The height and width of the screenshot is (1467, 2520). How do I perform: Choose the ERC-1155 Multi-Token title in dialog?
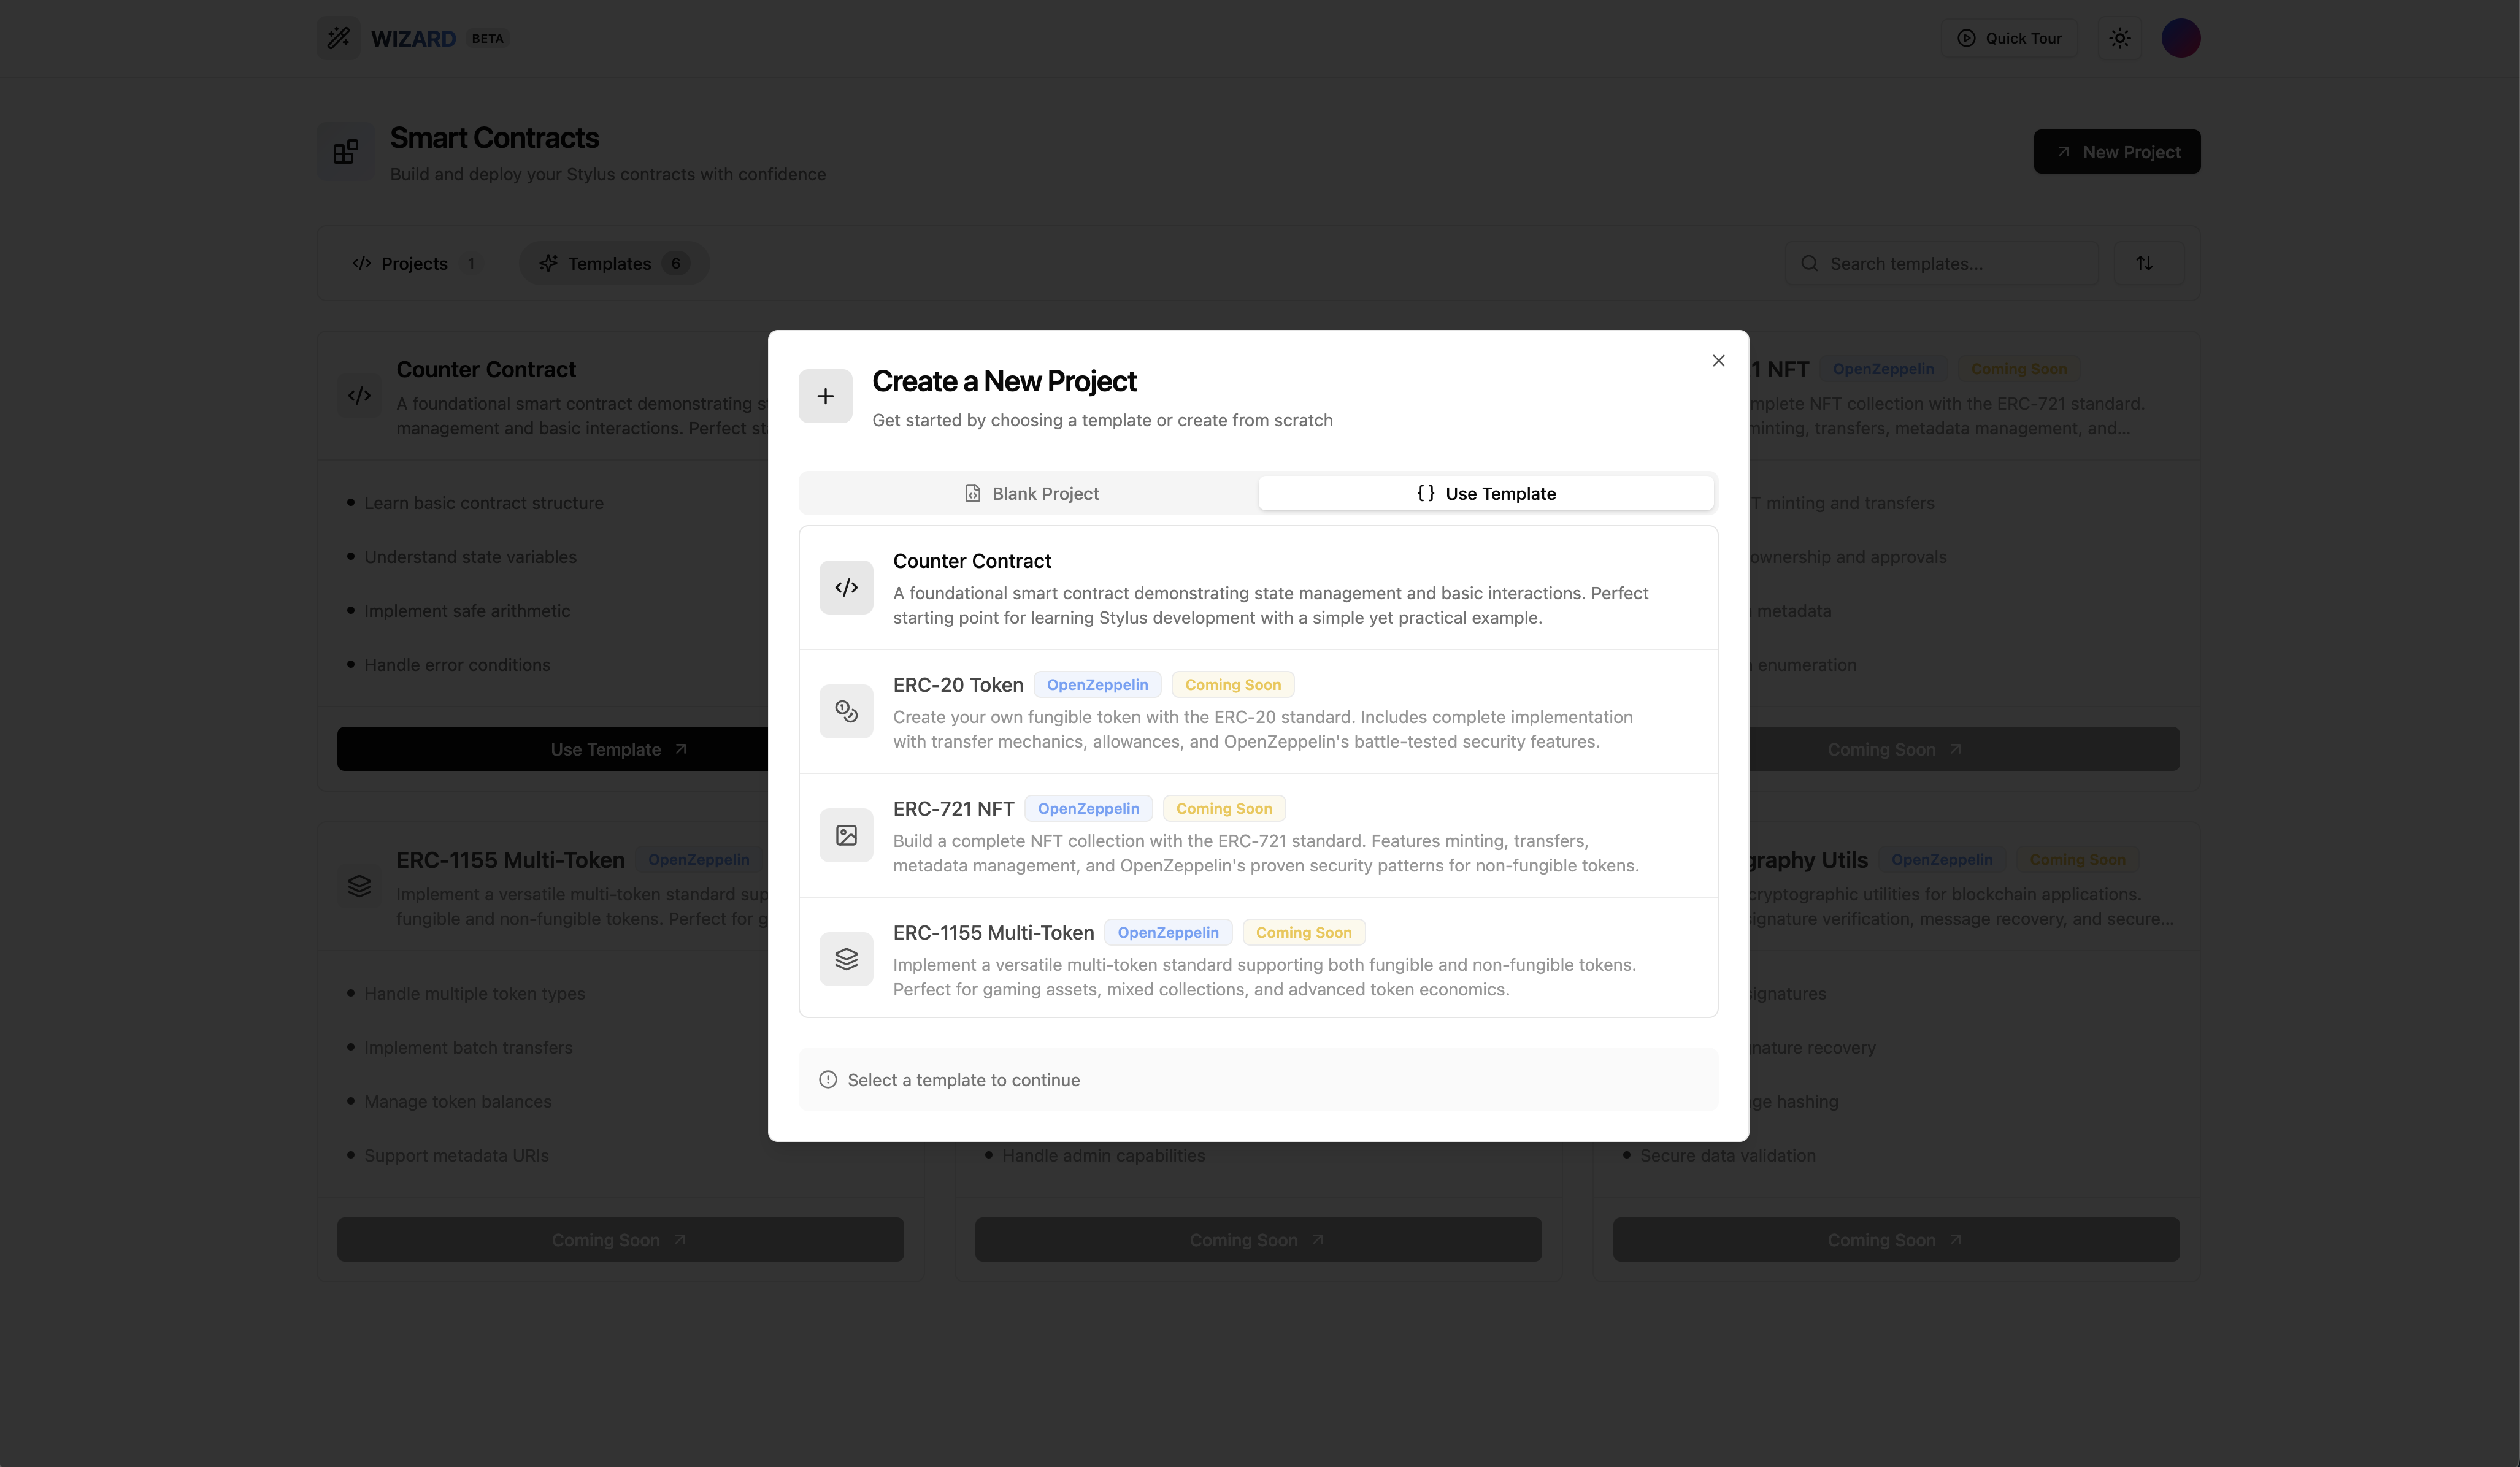click(x=993, y=933)
